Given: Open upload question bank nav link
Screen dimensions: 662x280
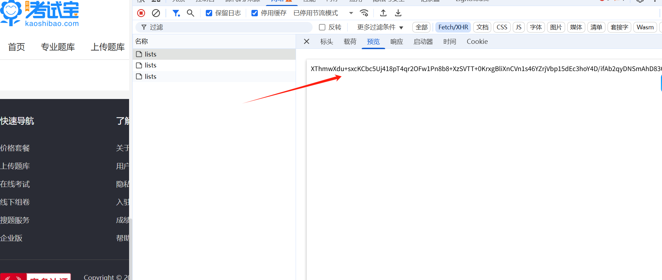Looking at the screenshot, I should click(x=108, y=47).
